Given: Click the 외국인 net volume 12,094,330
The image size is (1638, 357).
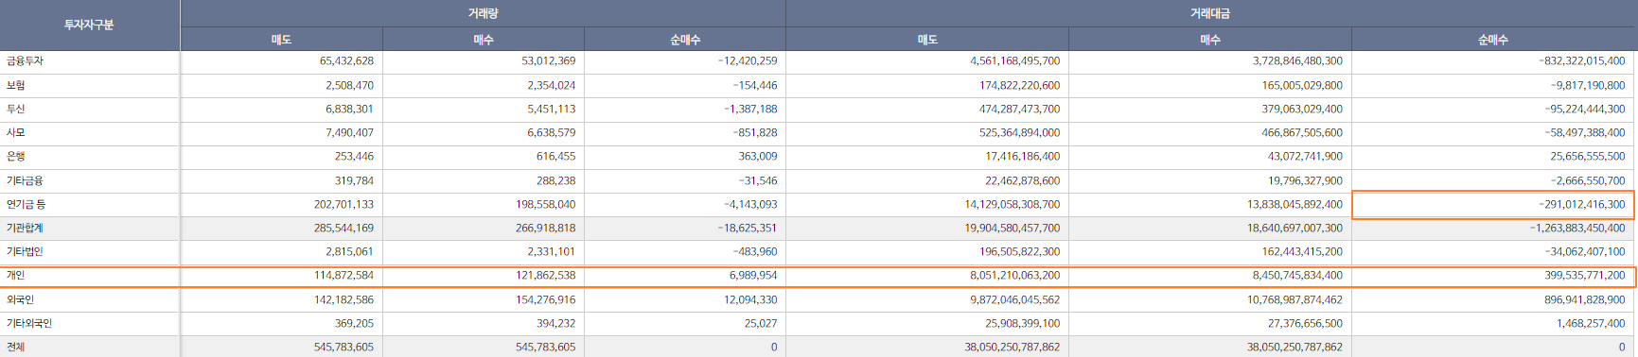Looking at the screenshot, I should [x=750, y=299].
